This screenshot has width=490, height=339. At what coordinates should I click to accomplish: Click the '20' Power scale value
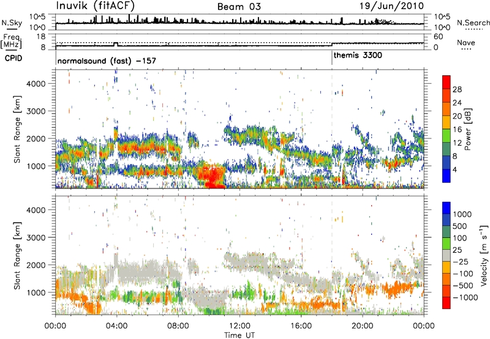[x=457, y=116]
